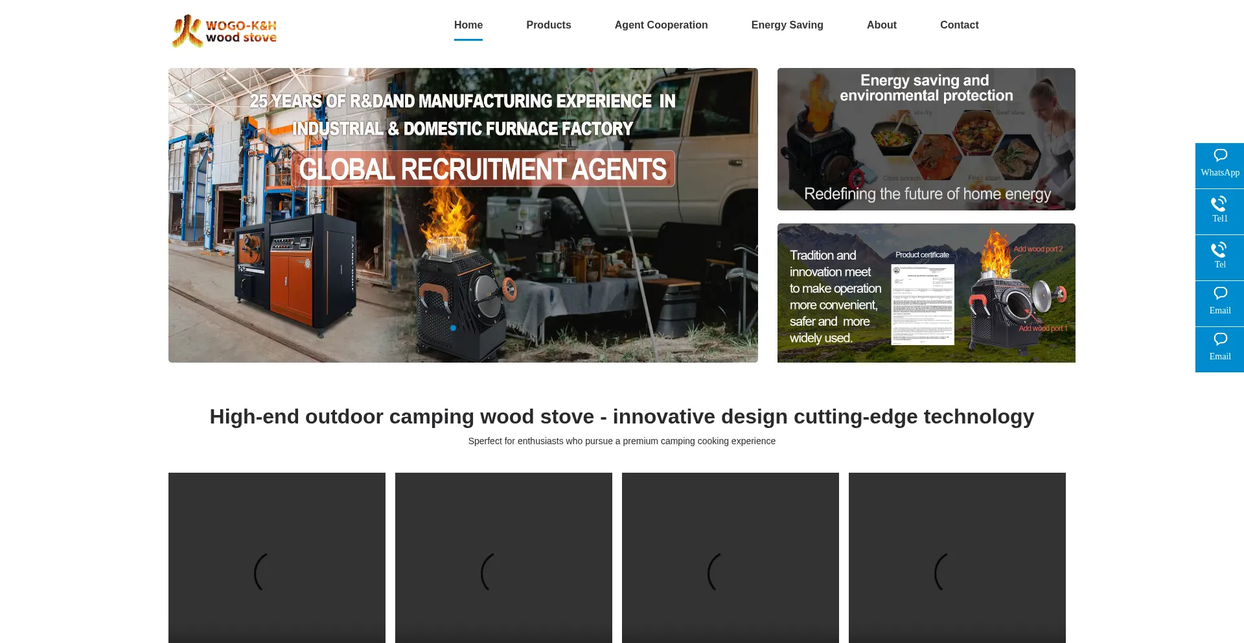Open the Products menu
Image resolution: width=1244 pixels, height=643 pixels.
coord(548,25)
